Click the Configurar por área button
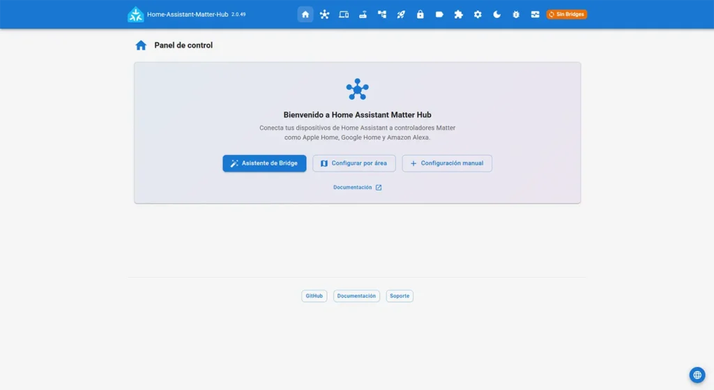Screen dimensions: 714x390 pos(354,163)
